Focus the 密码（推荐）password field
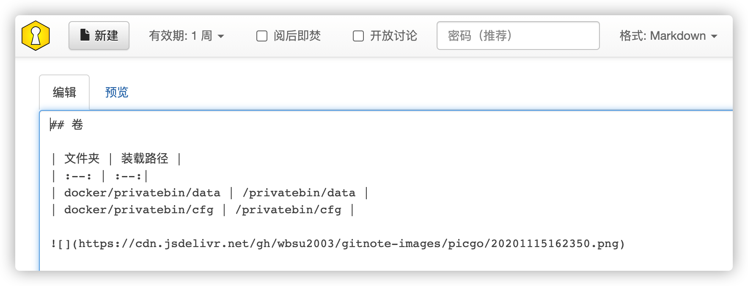The image size is (748, 286). [x=518, y=36]
